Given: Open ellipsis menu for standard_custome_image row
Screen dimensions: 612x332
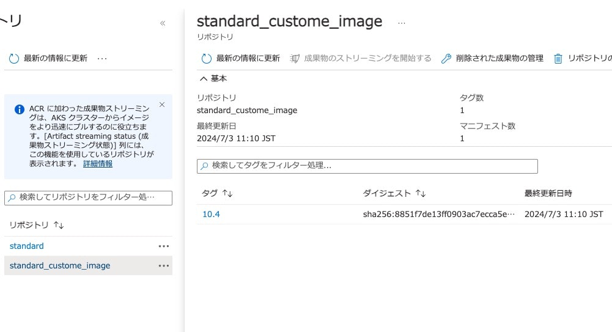Looking at the screenshot, I should click(x=164, y=266).
